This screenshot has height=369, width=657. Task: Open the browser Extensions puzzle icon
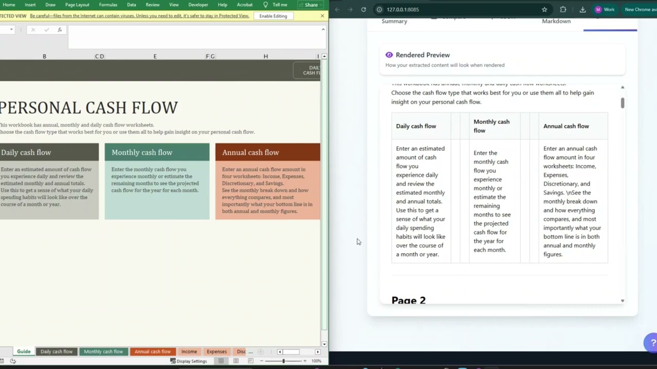(563, 9)
